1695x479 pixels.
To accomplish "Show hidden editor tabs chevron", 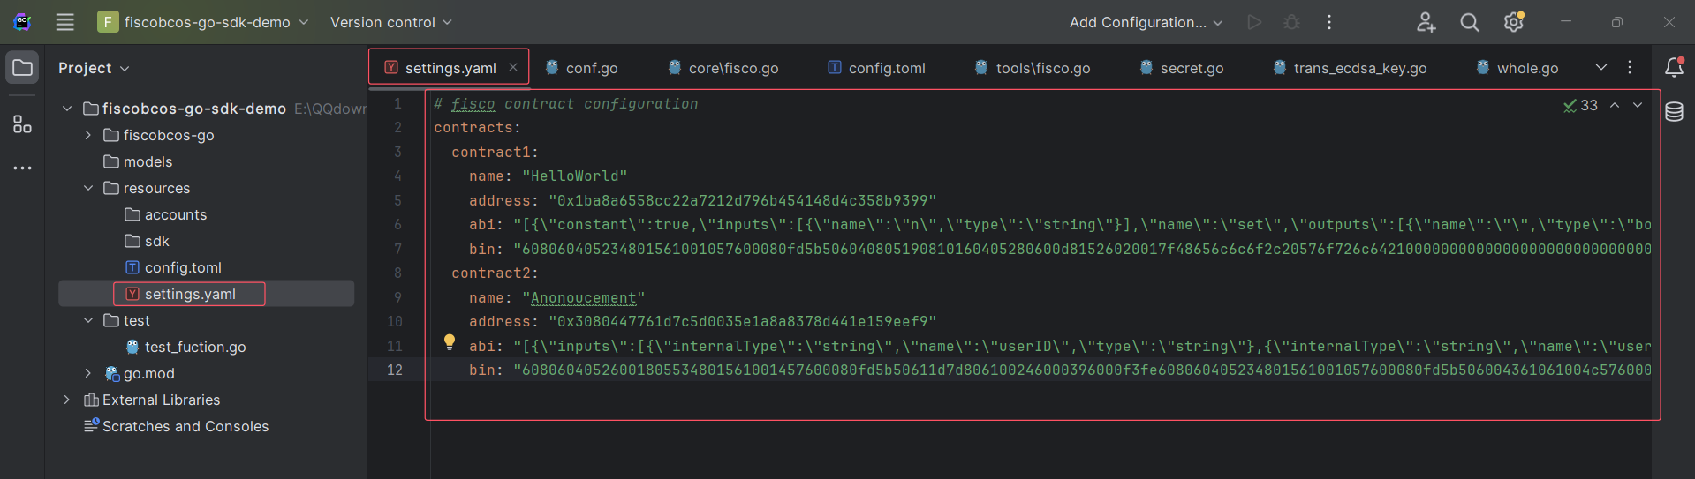I will 1601,67.
